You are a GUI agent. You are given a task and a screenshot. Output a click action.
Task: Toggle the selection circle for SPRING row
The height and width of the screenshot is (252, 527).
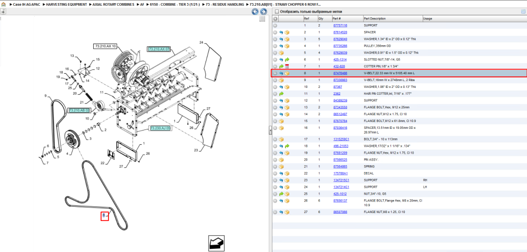tap(275, 166)
